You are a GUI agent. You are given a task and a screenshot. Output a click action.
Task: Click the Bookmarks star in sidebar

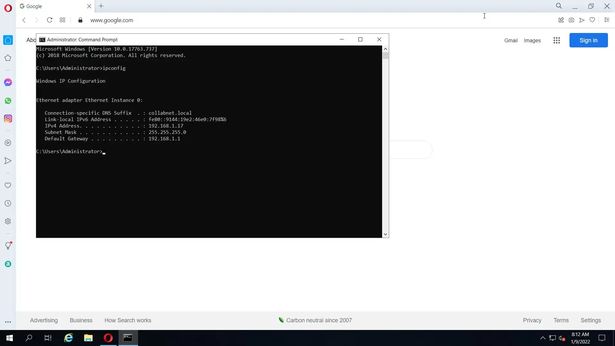point(8,58)
